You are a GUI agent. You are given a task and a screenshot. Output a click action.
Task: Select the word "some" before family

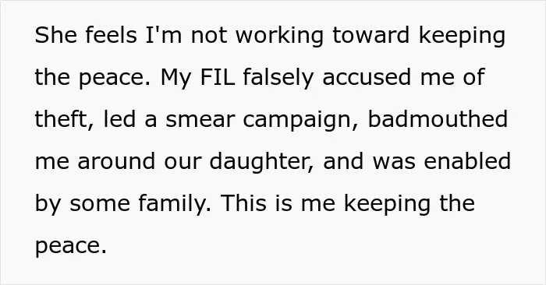100,205
